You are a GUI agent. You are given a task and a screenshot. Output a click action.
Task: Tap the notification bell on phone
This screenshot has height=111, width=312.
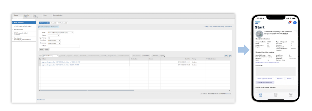[289, 23]
